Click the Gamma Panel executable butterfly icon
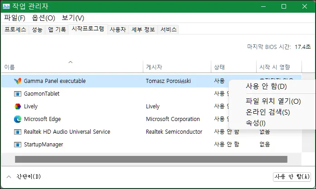The height and width of the screenshot is (189, 316). (x=18, y=81)
